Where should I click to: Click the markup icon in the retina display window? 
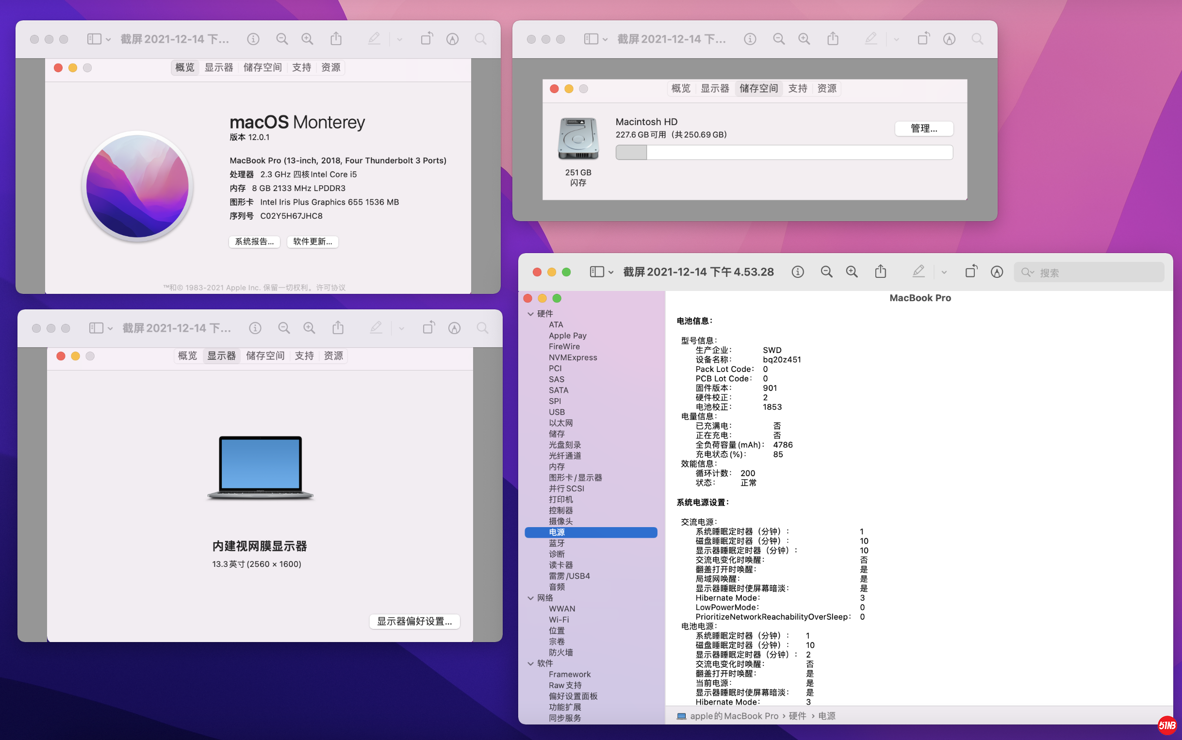454,328
